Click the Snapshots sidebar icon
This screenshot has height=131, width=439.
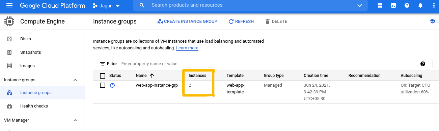[9, 52]
